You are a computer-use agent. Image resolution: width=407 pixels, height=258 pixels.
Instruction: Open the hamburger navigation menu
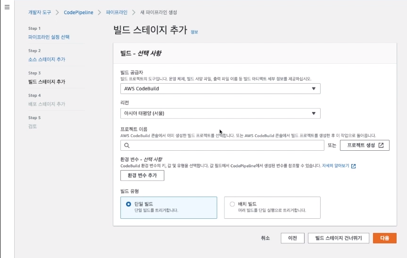pos(7,7)
